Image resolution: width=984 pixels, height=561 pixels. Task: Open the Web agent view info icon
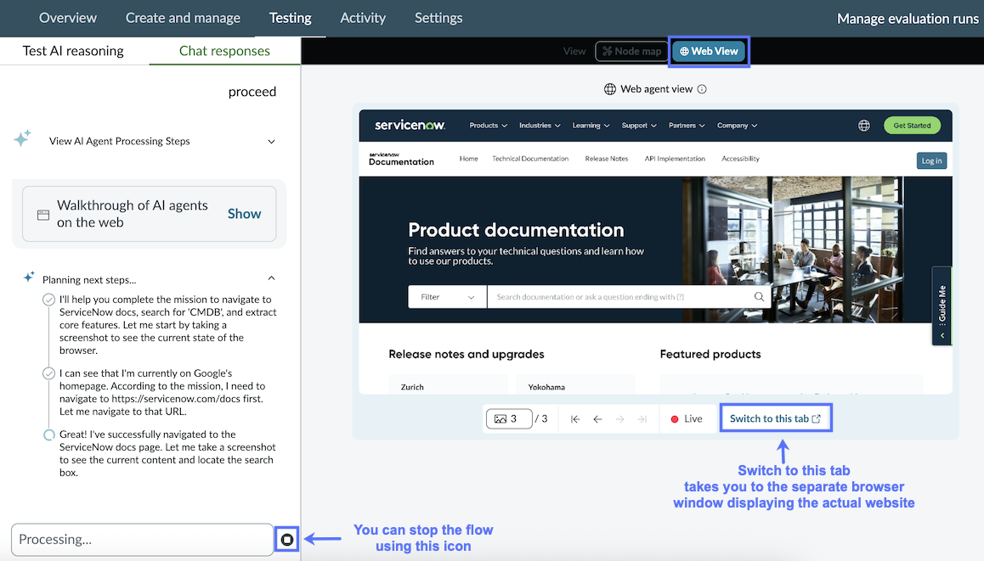tap(702, 89)
